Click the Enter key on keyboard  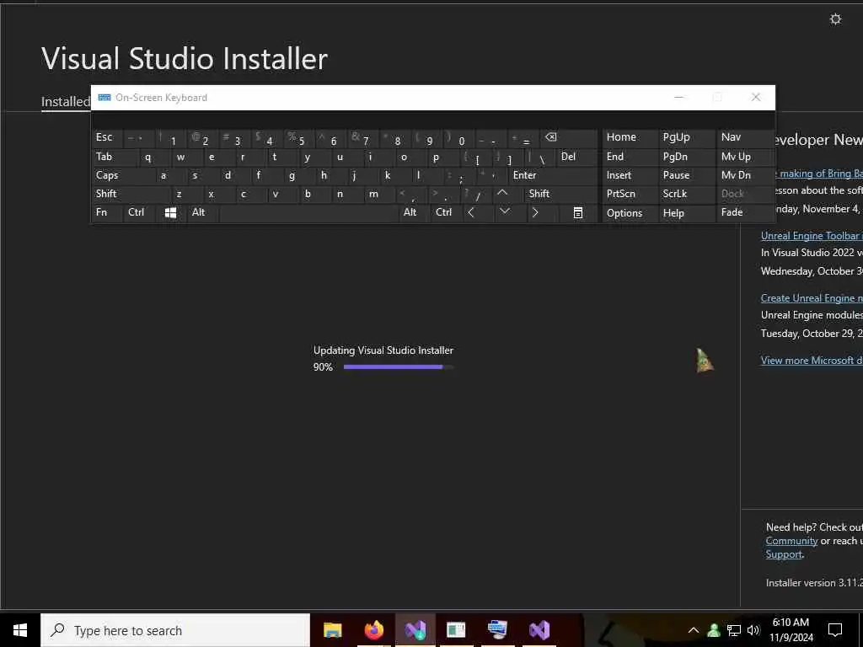click(553, 175)
